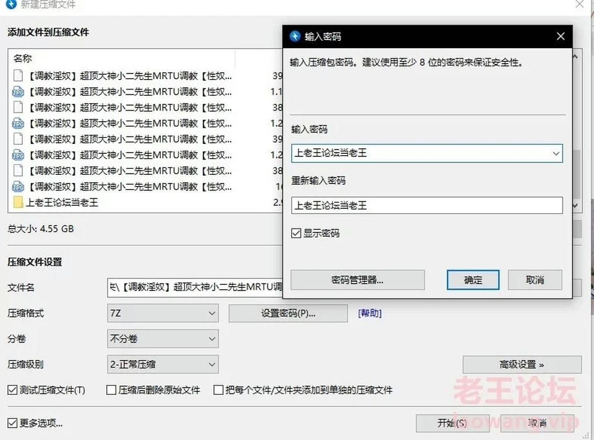Image resolution: width=594 pixels, height=440 pixels.
Task: Click the JPG icon of the last image file
Action: [x=17, y=186]
